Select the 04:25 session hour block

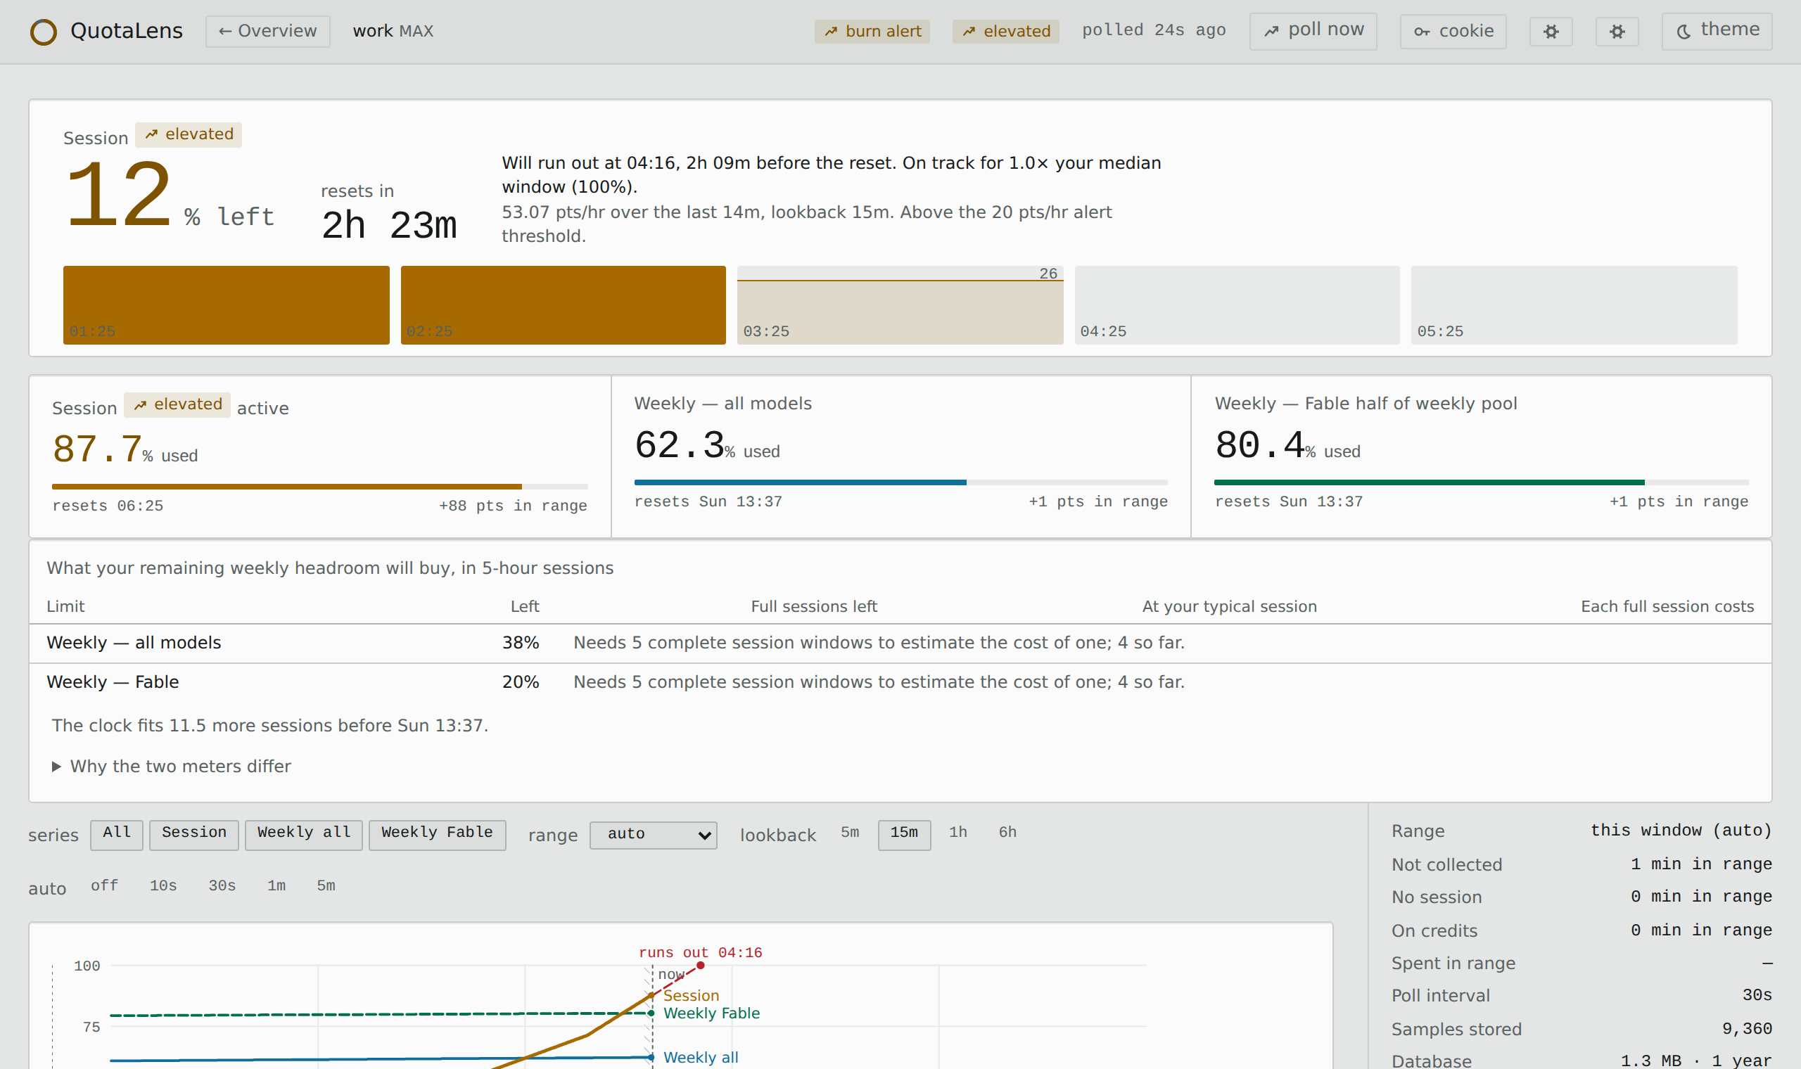[x=1237, y=305]
